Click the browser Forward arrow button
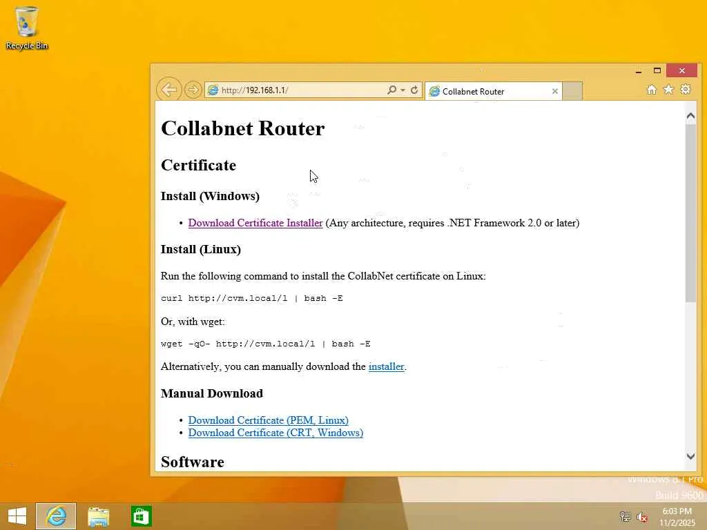Screen dimensions: 707x530 coord(193,90)
